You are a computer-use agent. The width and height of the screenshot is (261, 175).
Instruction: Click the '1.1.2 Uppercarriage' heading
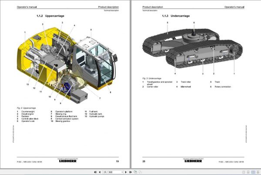click(50, 16)
